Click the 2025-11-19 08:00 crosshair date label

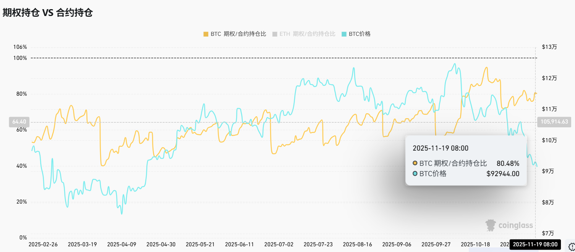click(535, 244)
